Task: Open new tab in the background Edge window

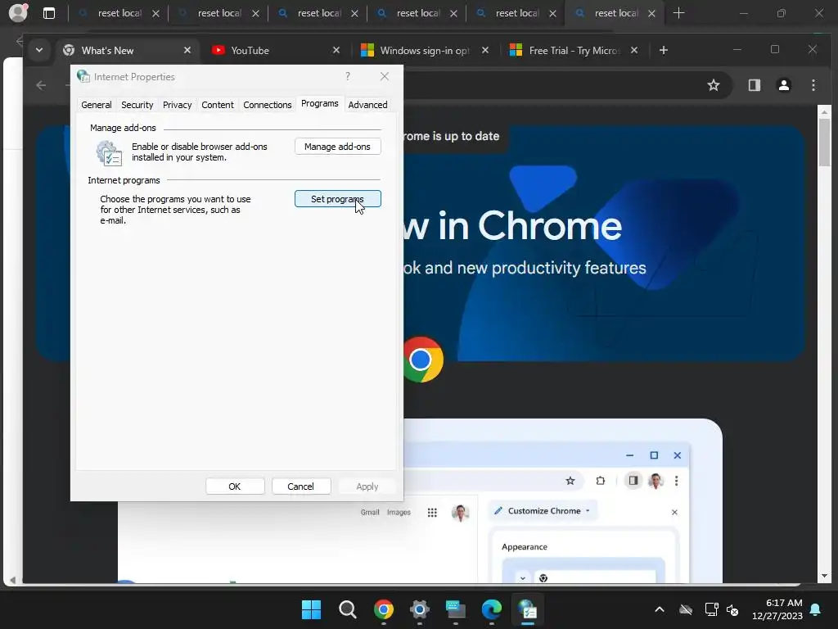Action: 678,13
